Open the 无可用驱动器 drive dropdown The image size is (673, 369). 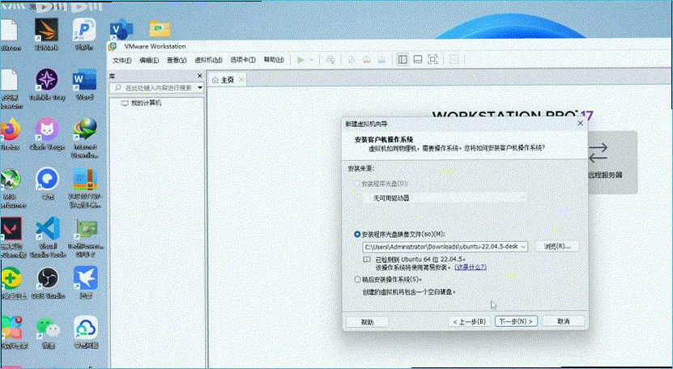(445, 198)
